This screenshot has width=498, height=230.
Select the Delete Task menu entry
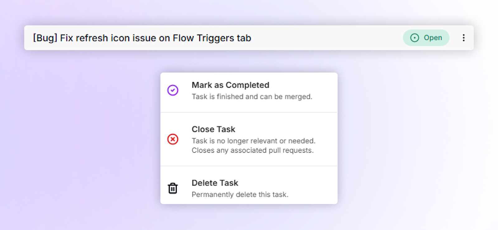[249, 185]
